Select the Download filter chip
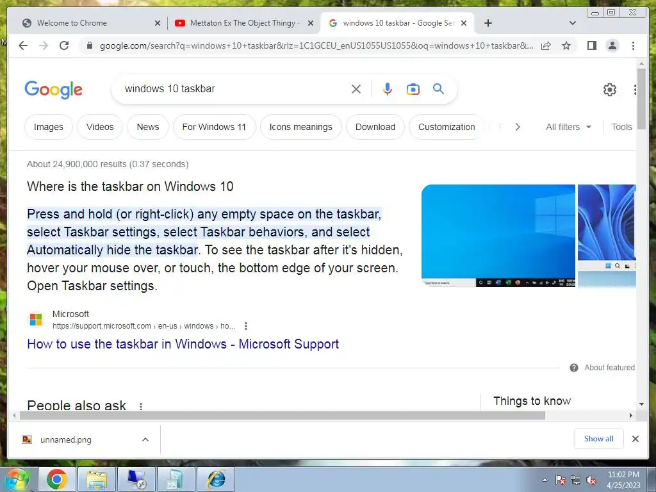Image resolution: width=656 pixels, height=492 pixels. pos(375,127)
